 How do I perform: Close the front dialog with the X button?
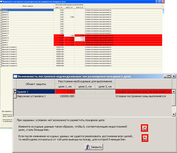[x=173, y=76]
